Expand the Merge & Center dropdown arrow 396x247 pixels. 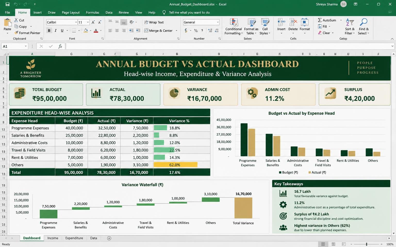pyautogui.click(x=176, y=31)
